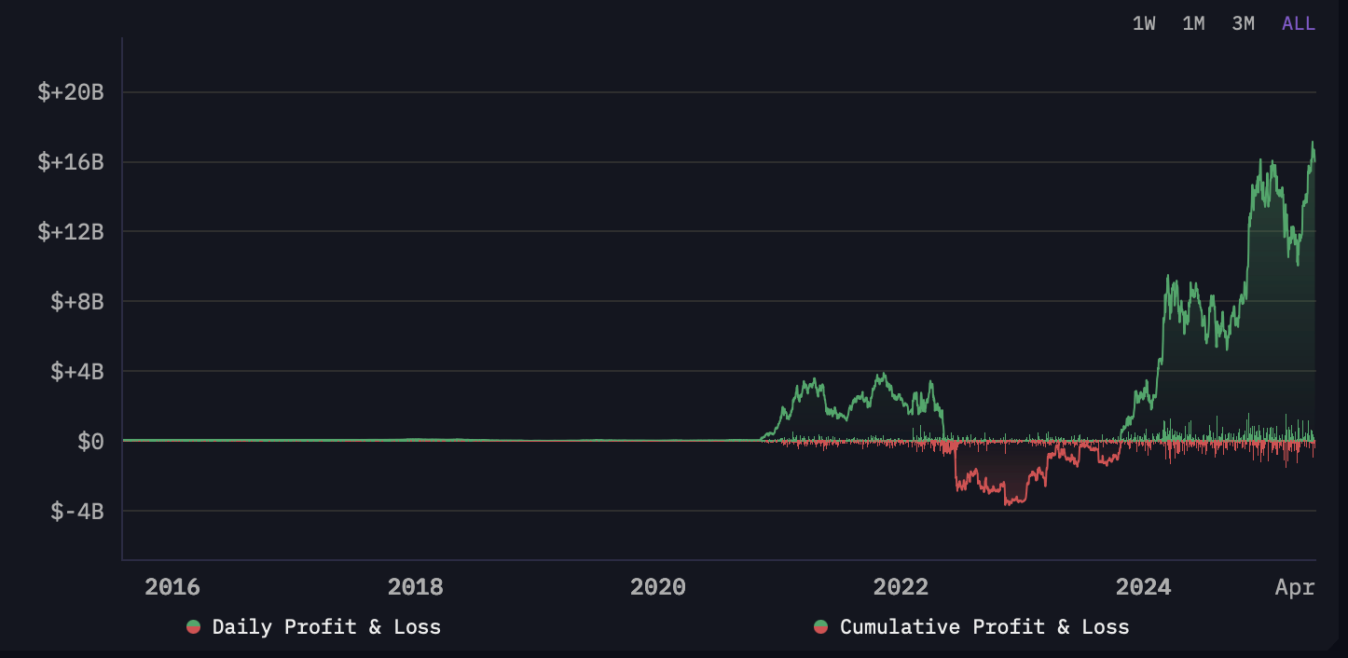The width and height of the screenshot is (1348, 658).
Task: Click the 2020 x-axis label
Action: click(657, 587)
